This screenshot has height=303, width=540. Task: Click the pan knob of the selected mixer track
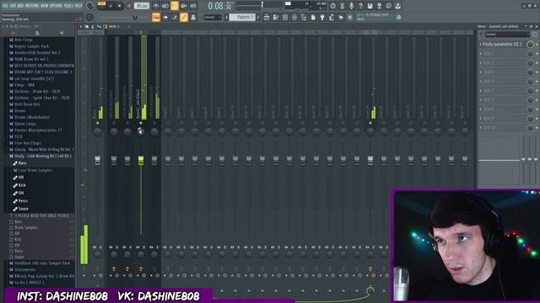[x=141, y=131]
